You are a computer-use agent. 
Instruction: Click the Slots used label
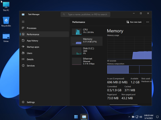[x=146, y=79]
